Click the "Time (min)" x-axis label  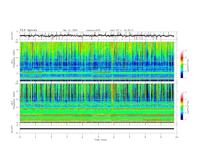tap(101, 140)
